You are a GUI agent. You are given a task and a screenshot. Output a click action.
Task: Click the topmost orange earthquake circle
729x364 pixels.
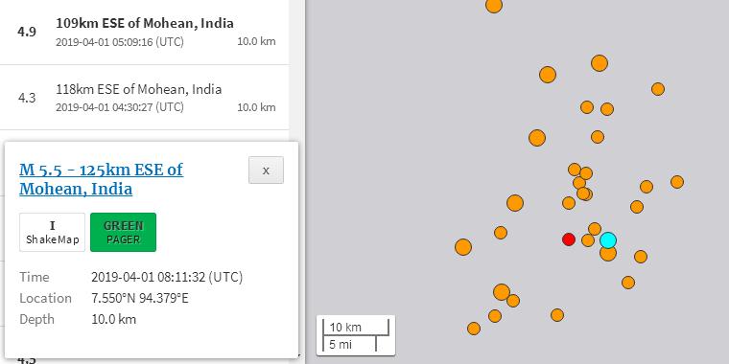tap(494, 5)
